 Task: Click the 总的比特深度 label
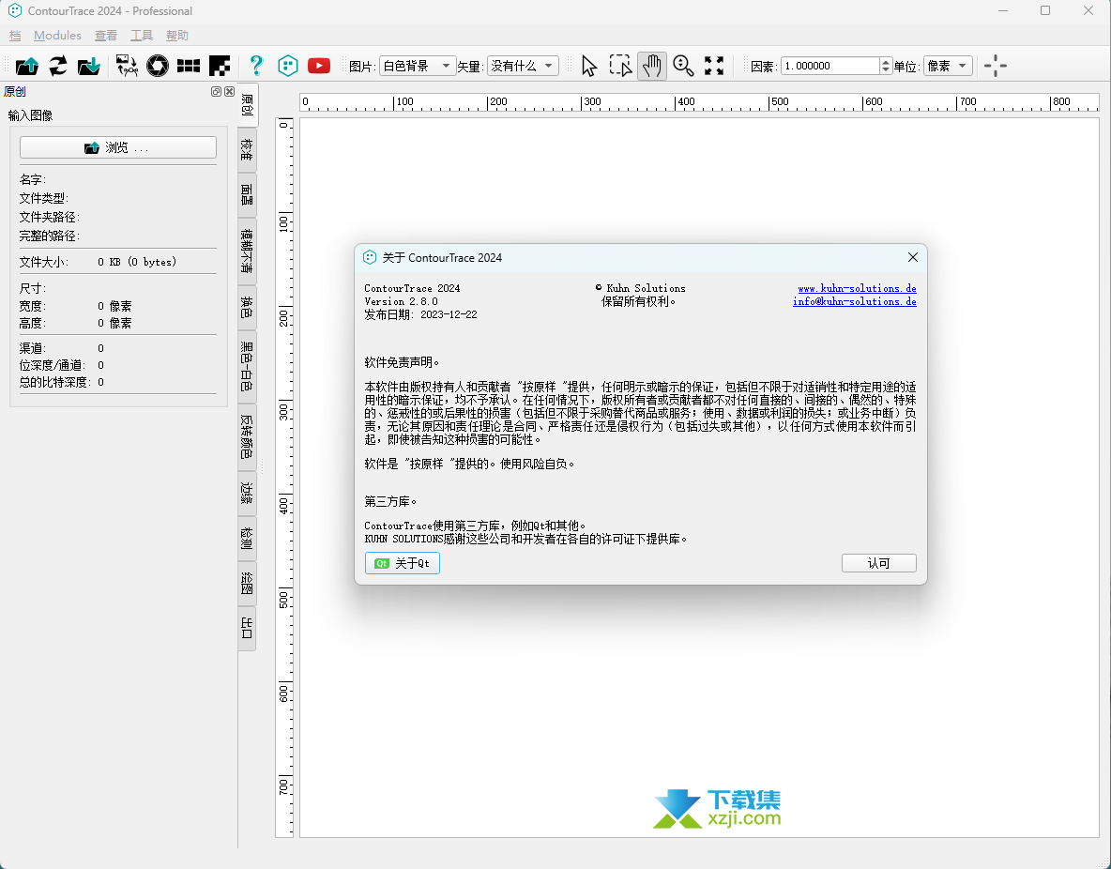(55, 382)
